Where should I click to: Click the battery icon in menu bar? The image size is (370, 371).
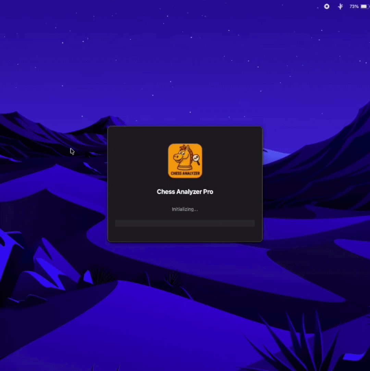(365, 7)
